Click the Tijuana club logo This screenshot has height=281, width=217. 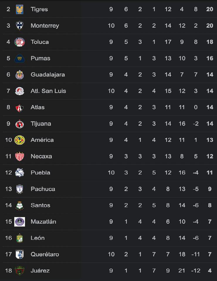20,124
